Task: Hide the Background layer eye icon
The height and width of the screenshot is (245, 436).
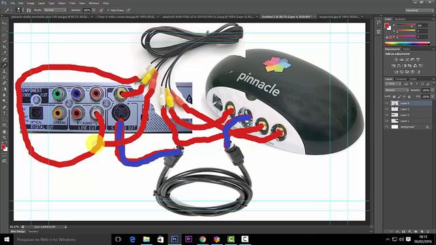Action: coord(387,127)
